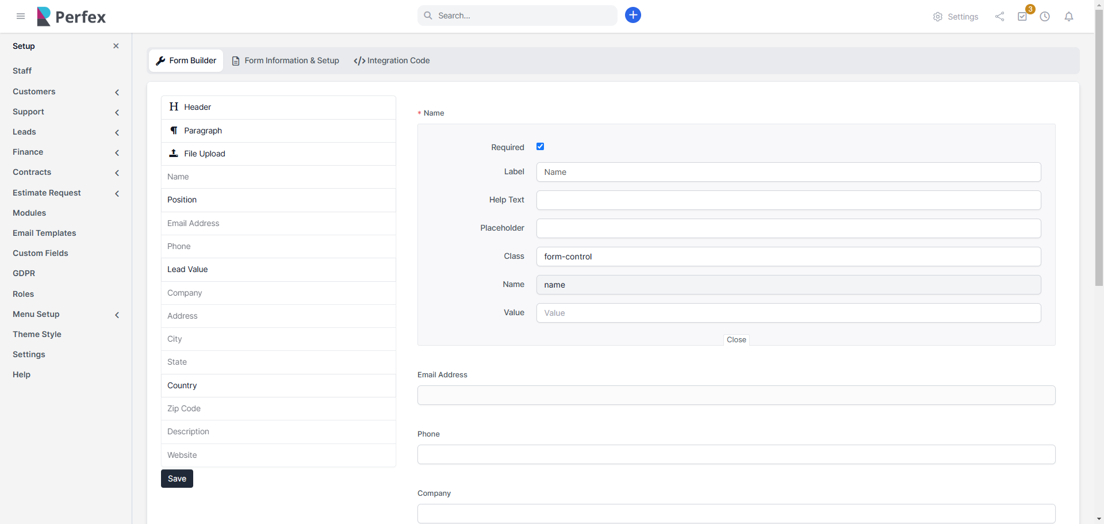The image size is (1104, 524).
Task: Click Close on the Name field editor
Action: (x=736, y=340)
